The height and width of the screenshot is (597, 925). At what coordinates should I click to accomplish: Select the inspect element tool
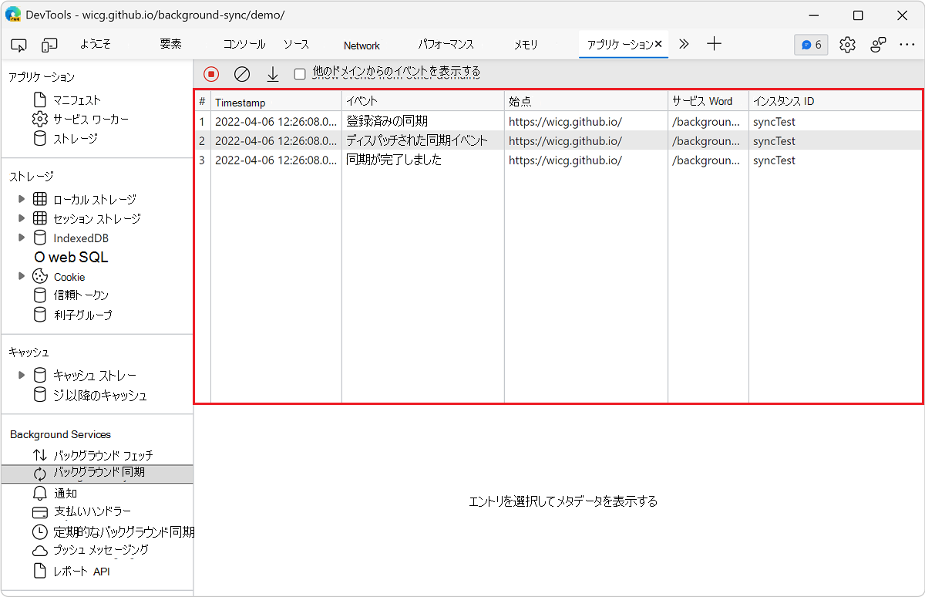coord(18,45)
